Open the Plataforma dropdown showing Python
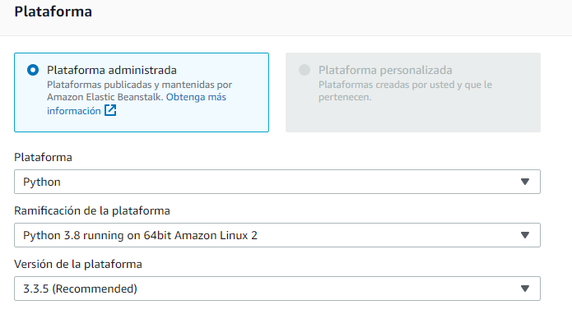The height and width of the screenshot is (314, 572). click(x=277, y=182)
